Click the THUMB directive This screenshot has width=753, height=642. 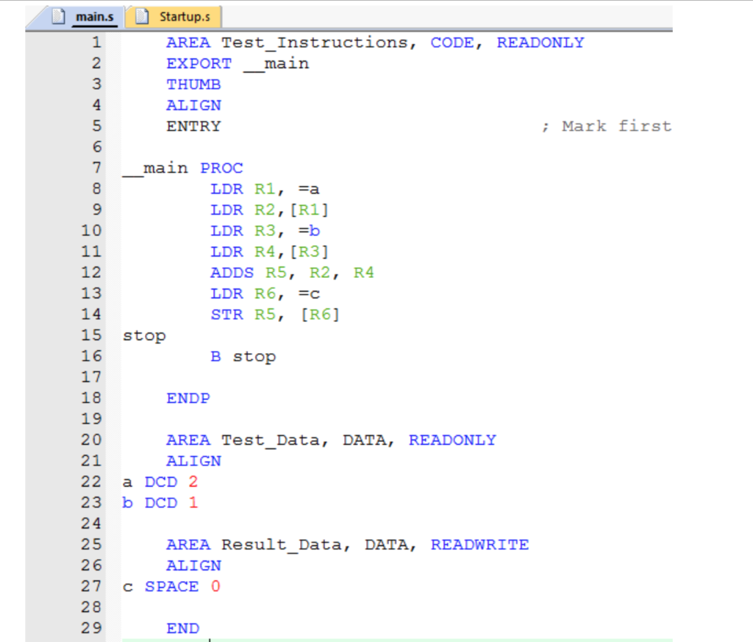coord(193,84)
